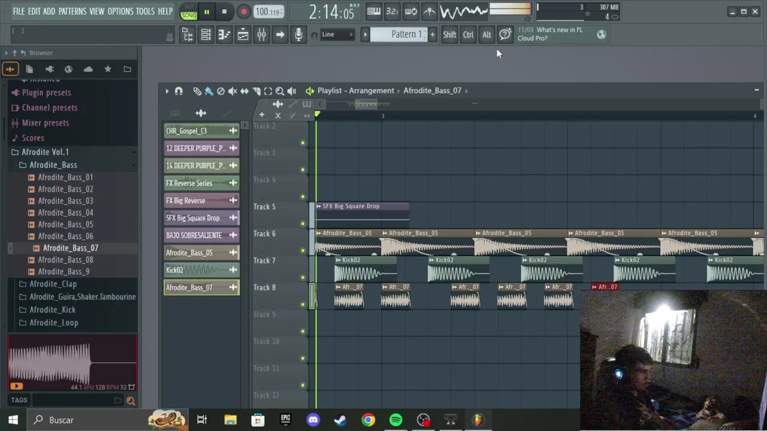
Task: Open the EDIT menu
Action: point(34,11)
